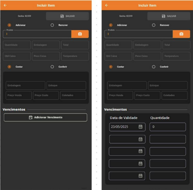Open the Embalagem field beside Quantidade on the left screen
This screenshot has width=193, height=190.
point(46,45)
